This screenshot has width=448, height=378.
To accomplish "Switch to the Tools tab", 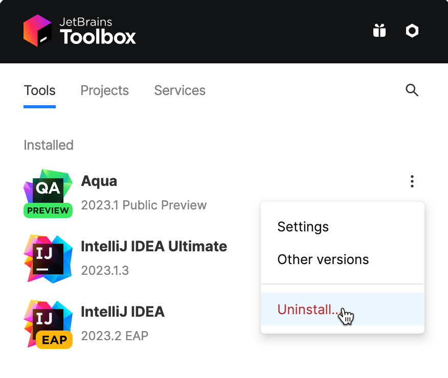I will tap(39, 90).
